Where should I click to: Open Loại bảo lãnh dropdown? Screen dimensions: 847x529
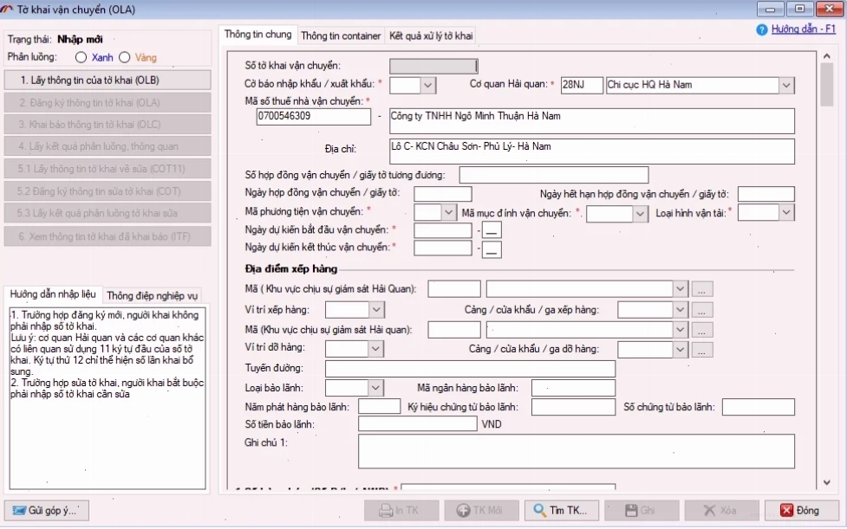click(376, 387)
